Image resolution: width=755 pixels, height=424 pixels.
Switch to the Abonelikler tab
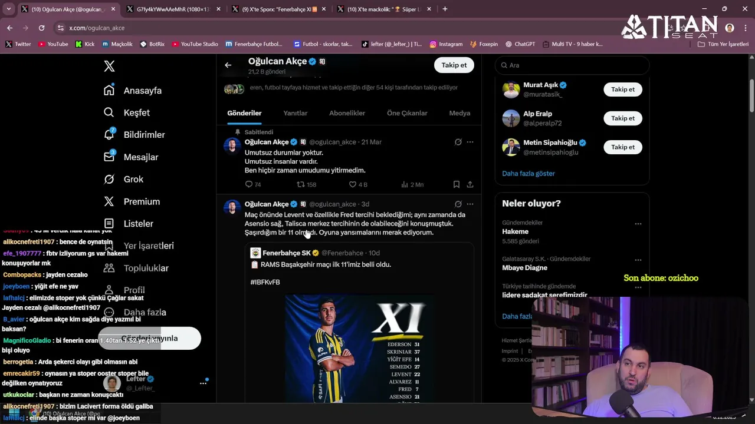point(347,113)
